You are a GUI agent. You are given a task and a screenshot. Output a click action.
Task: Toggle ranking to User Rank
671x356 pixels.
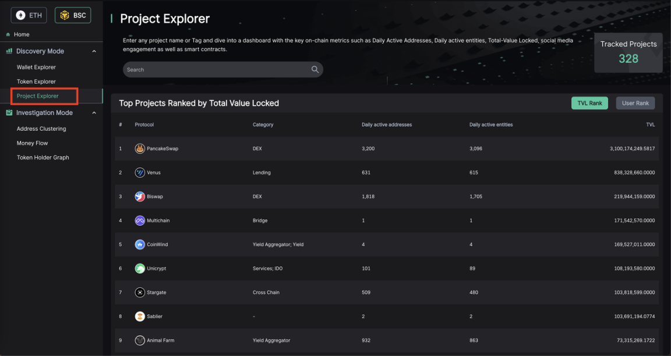click(x=635, y=103)
